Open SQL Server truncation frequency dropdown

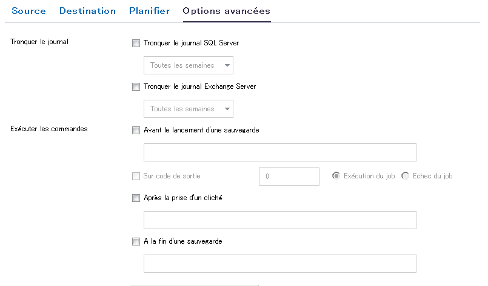188,65
